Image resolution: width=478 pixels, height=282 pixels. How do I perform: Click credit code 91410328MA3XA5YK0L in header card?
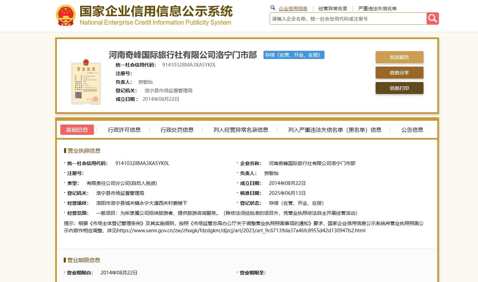(x=189, y=65)
